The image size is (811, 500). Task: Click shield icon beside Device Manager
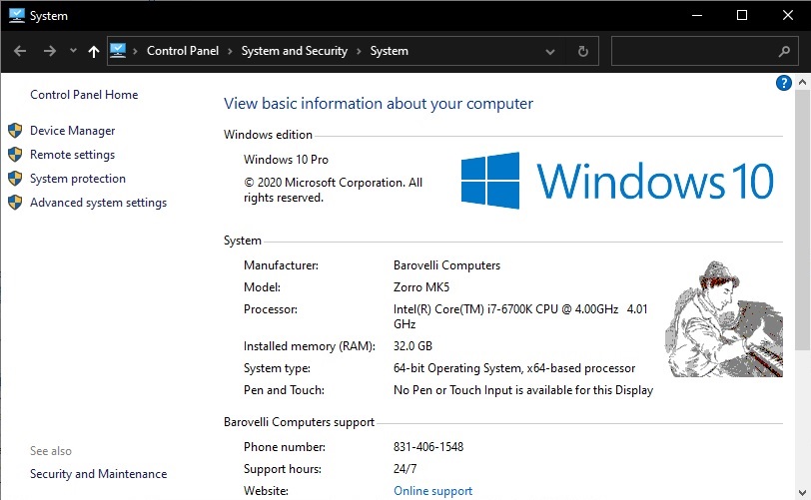pyautogui.click(x=15, y=131)
